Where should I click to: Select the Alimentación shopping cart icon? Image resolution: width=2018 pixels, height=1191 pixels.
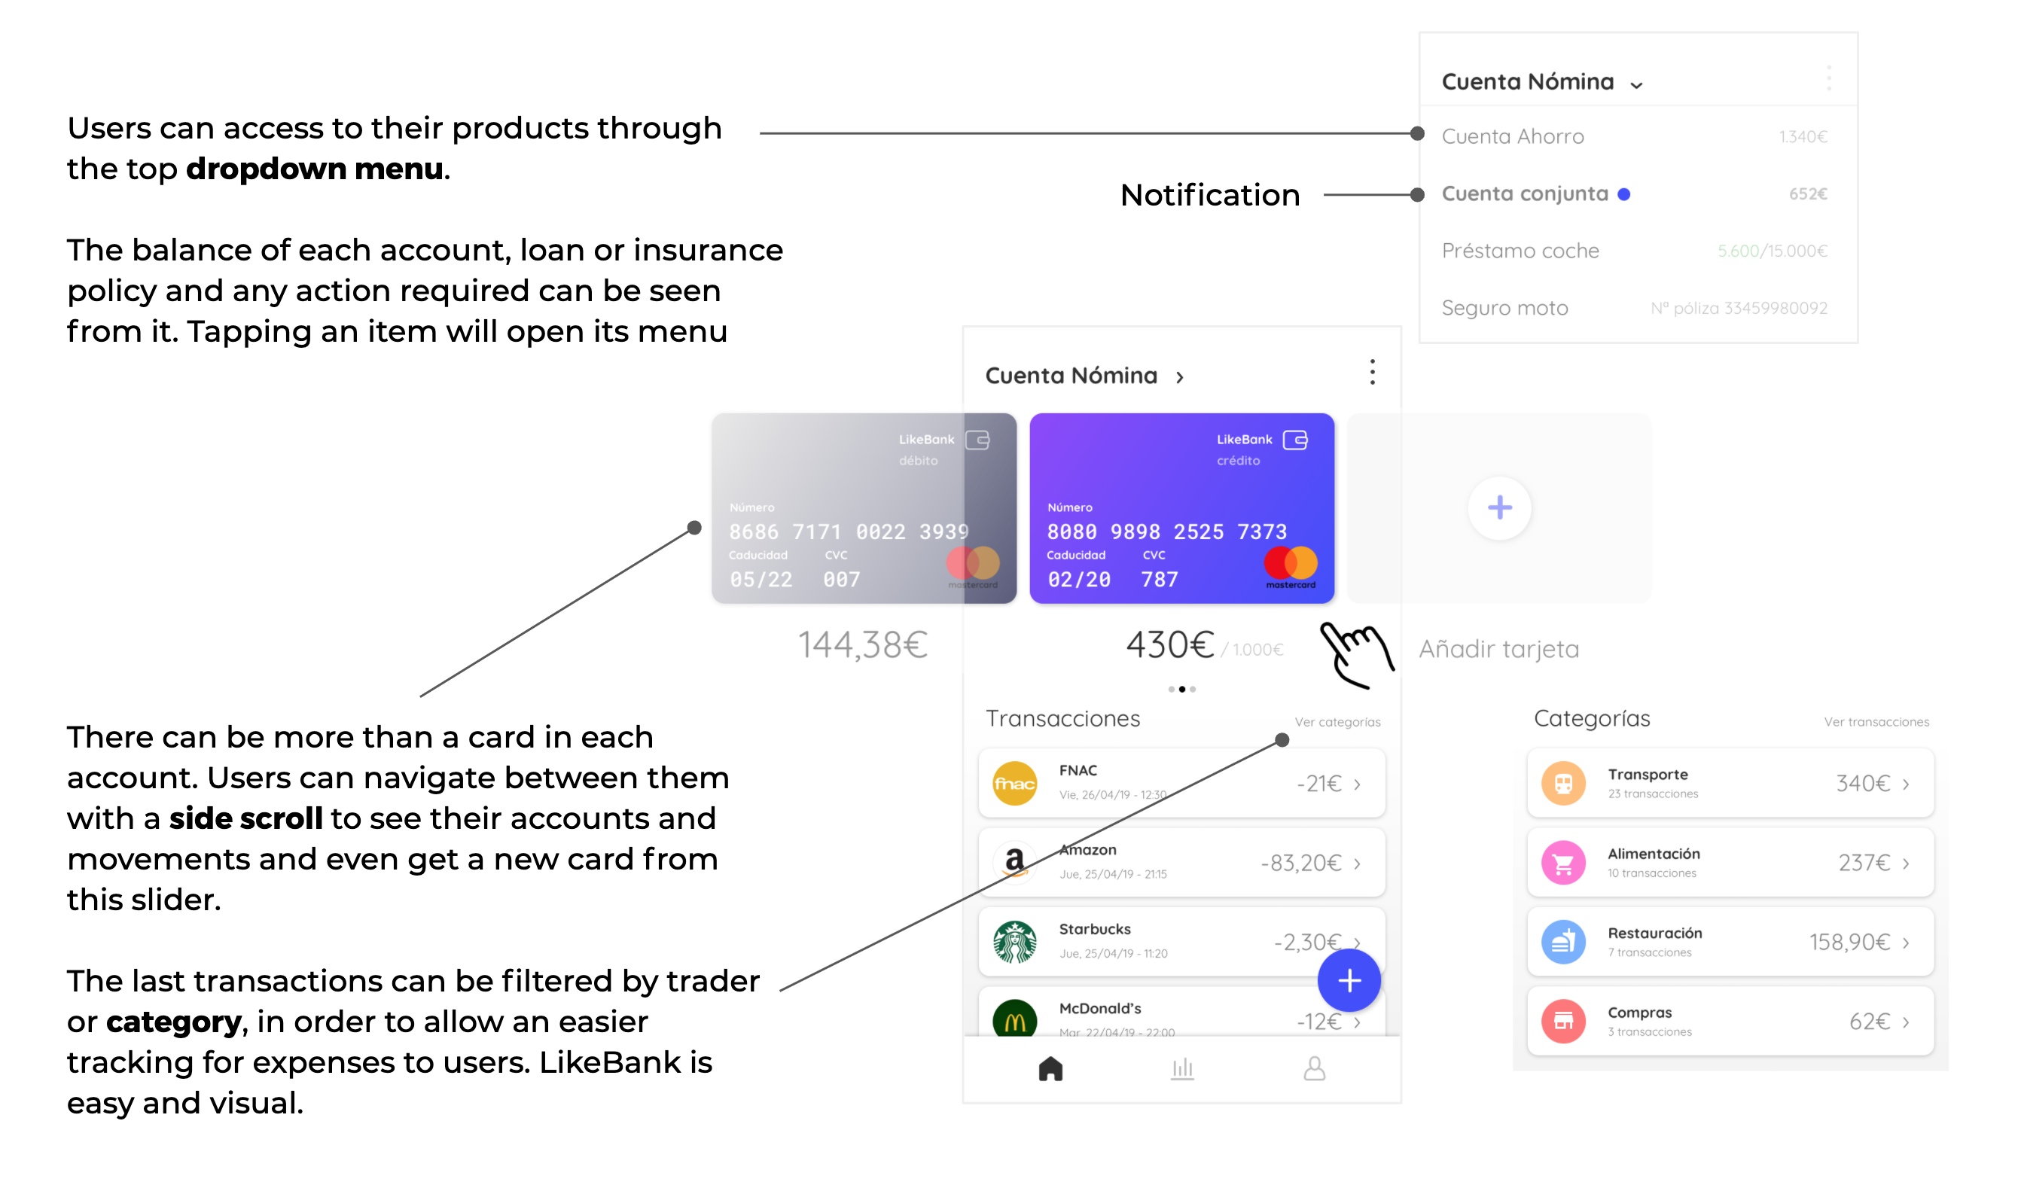1563,863
